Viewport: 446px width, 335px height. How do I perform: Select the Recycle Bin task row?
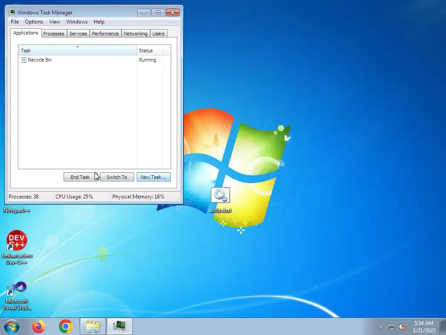pyautogui.click(x=95, y=60)
